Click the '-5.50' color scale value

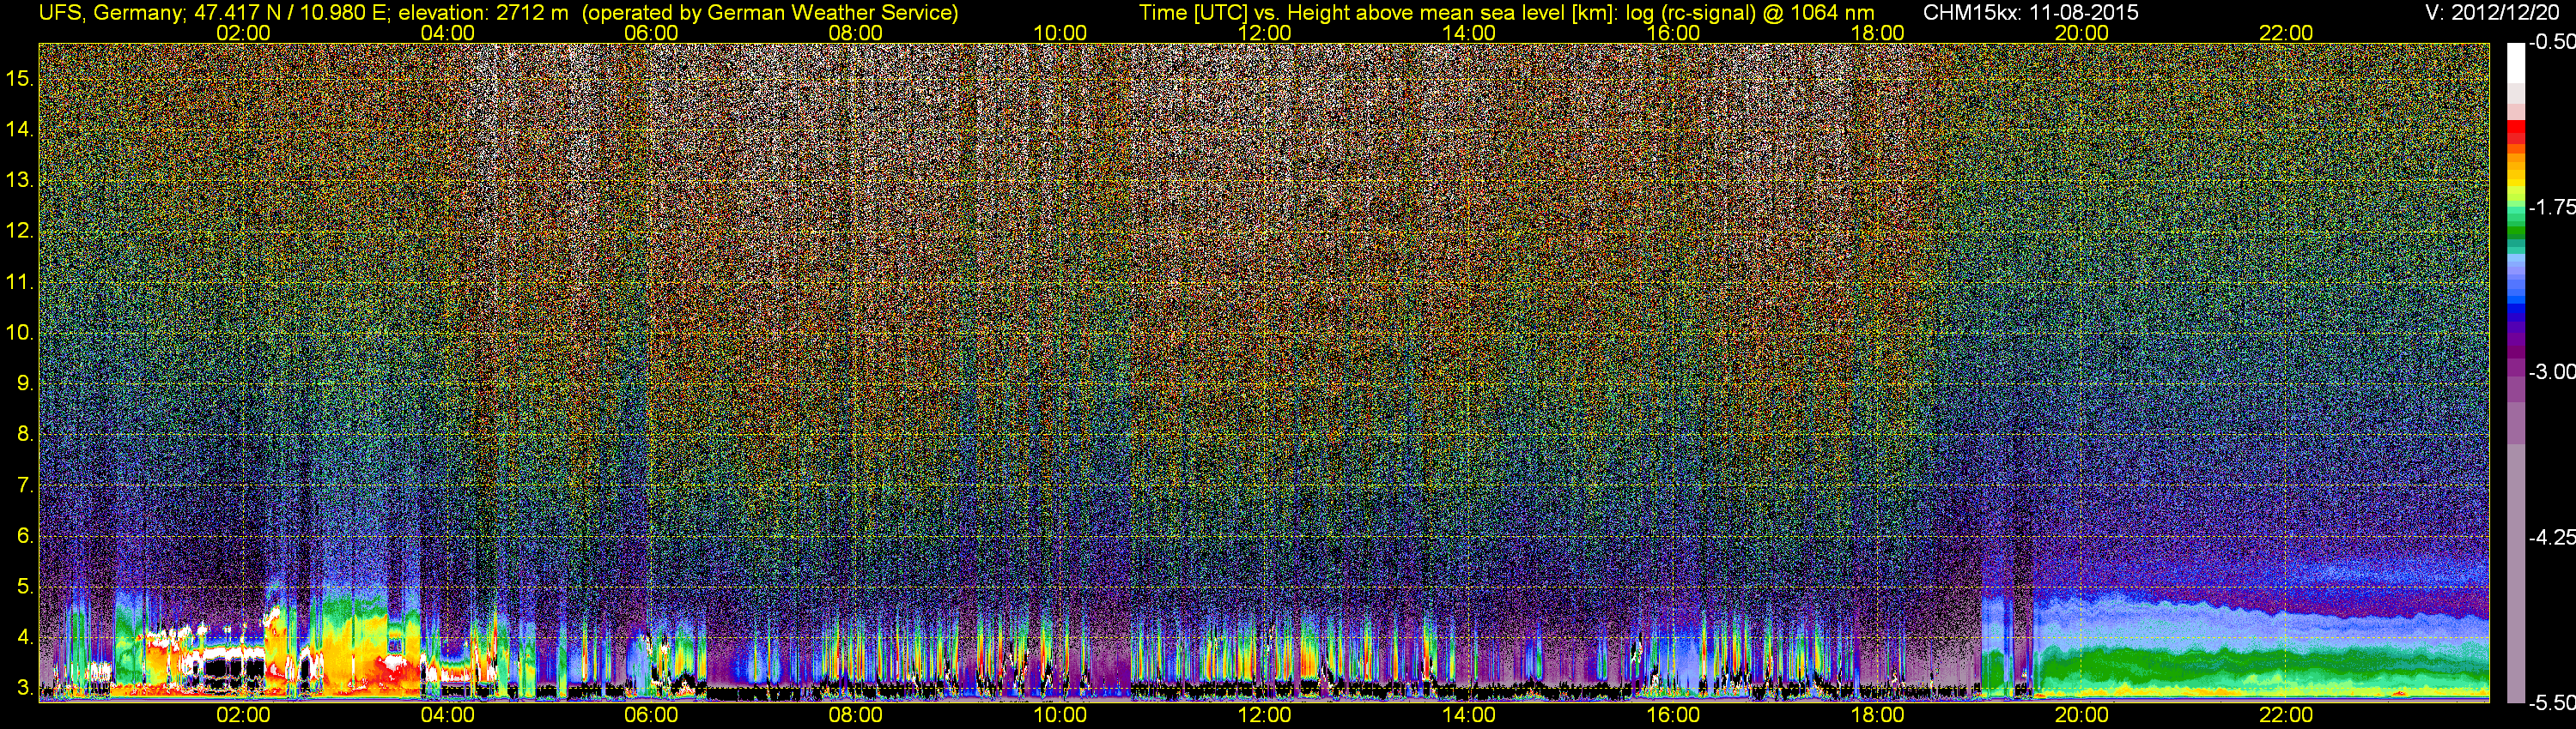point(2552,702)
